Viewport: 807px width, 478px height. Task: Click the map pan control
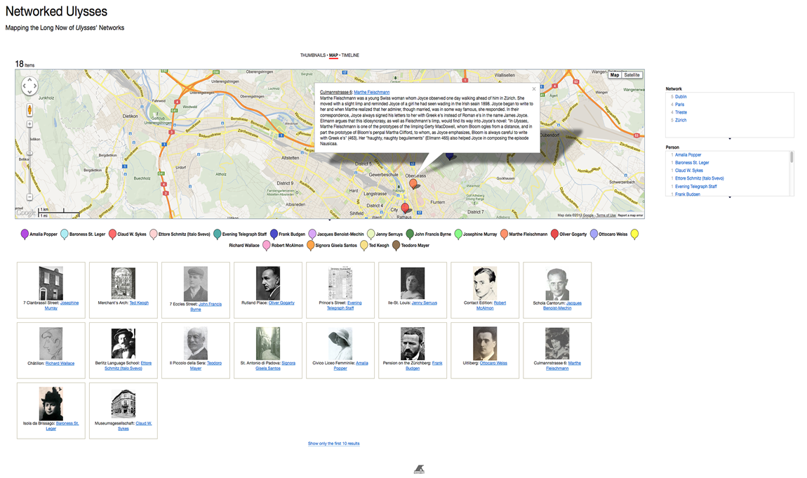tap(29, 86)
